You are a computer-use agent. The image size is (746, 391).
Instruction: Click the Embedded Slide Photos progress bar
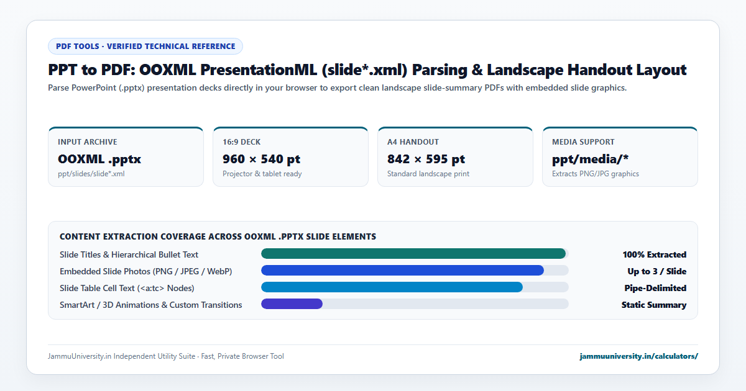click(x=415, y=271)
